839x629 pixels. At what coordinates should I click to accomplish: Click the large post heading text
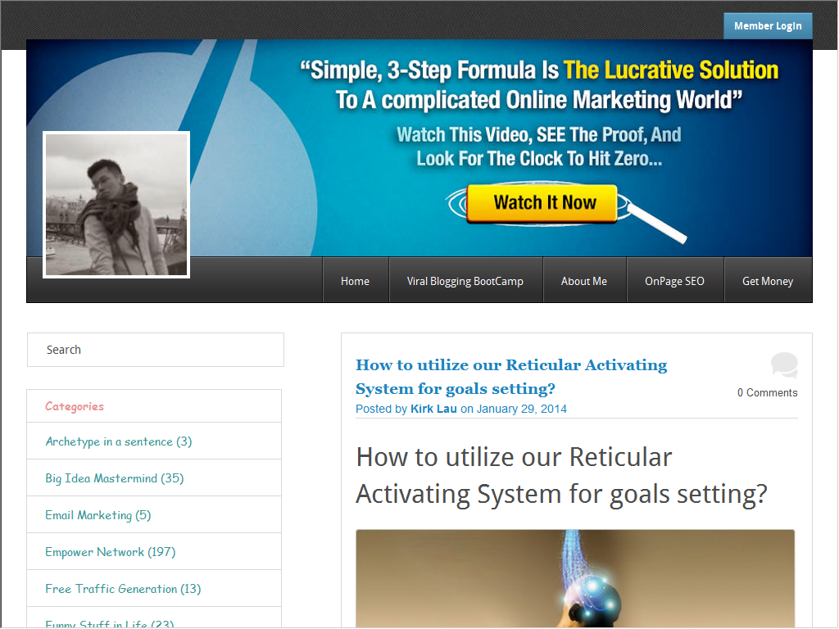[x=562, y=476]
